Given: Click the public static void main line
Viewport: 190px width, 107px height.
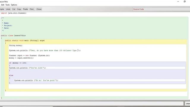Looking at the screenshot, I should (x=25, y=40).
